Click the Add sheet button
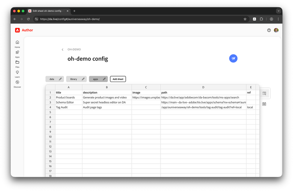293x191 pixels. [x=118, y=79]
